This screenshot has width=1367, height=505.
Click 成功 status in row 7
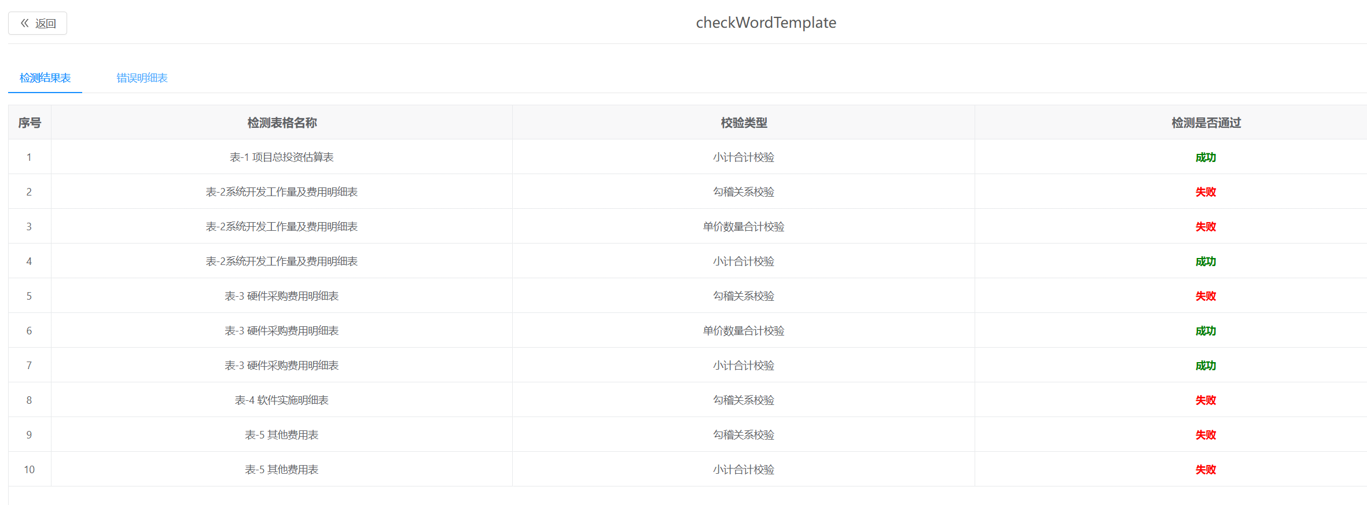[1206, 366]
